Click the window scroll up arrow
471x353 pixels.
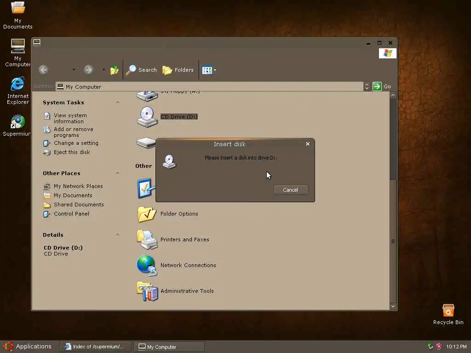point(393,95)
